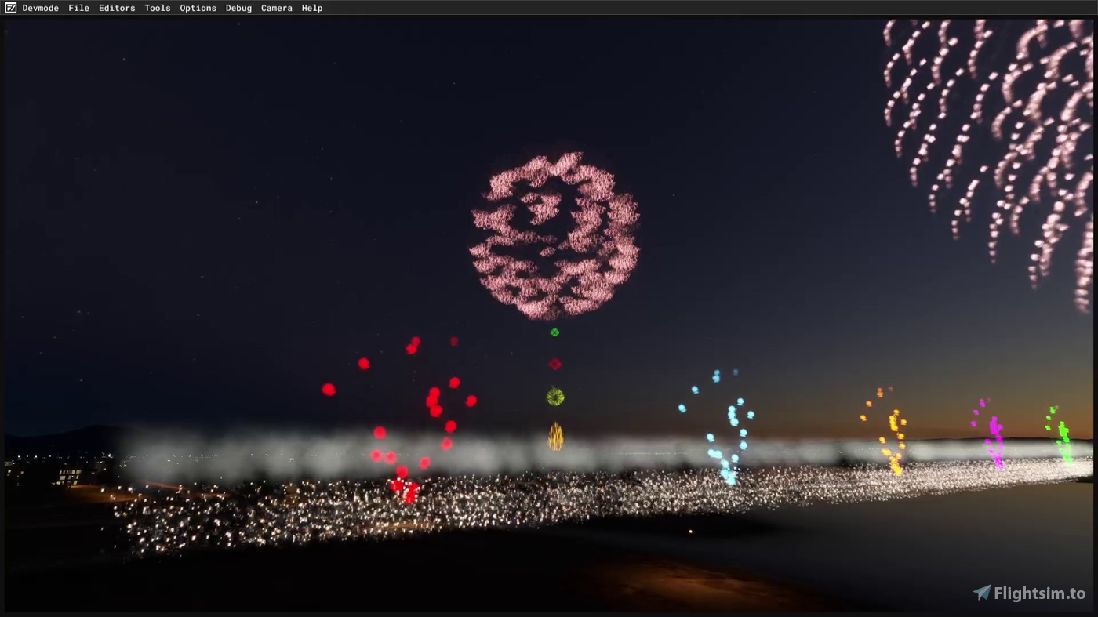Screen dimensions: 1098x617
Task: Select Editors from the menu bar
Action: point(117,8)
